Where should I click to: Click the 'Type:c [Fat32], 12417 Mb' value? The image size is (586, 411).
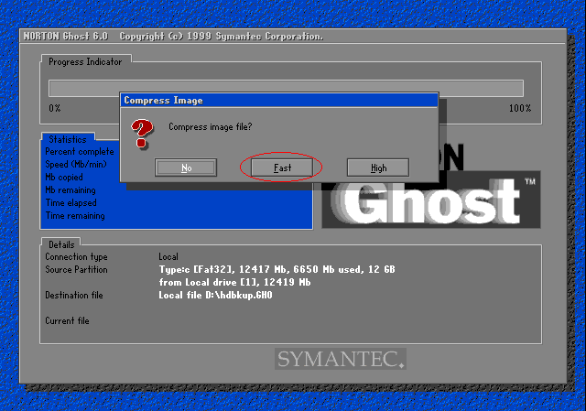277,269
